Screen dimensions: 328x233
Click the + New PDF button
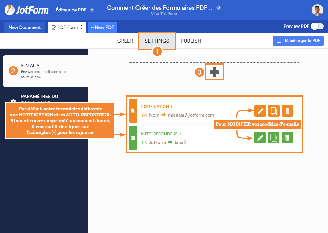(x=102, y=27)
